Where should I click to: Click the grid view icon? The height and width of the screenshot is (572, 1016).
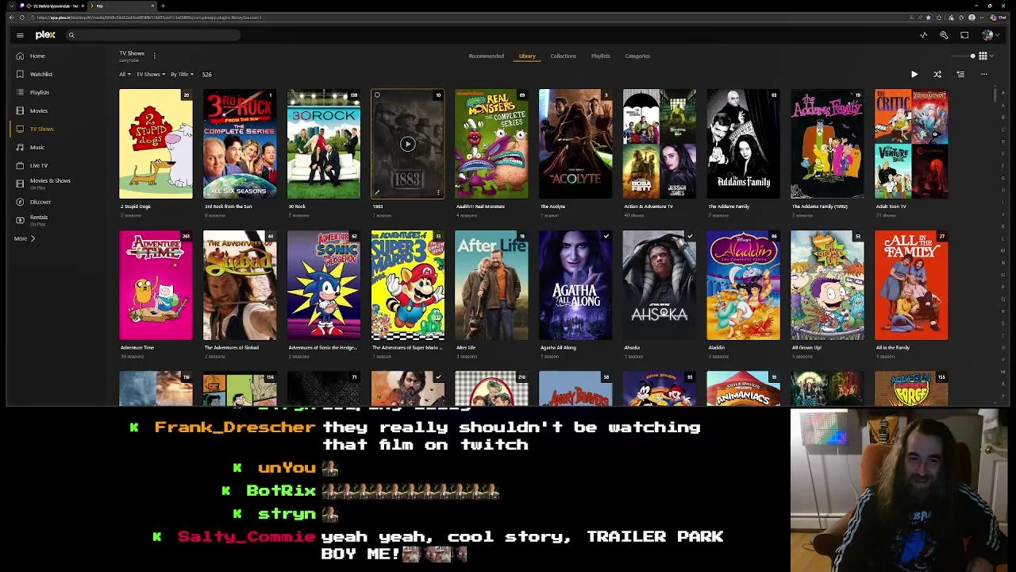point(983,56)
